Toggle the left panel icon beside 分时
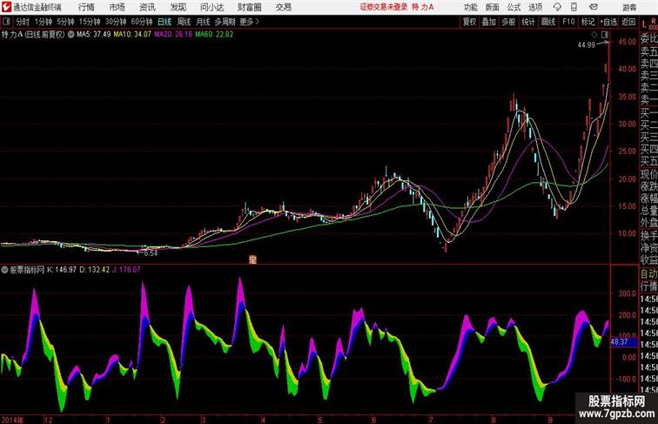Image resolution: width=658 pixels, height=424 pixels. 6,22
